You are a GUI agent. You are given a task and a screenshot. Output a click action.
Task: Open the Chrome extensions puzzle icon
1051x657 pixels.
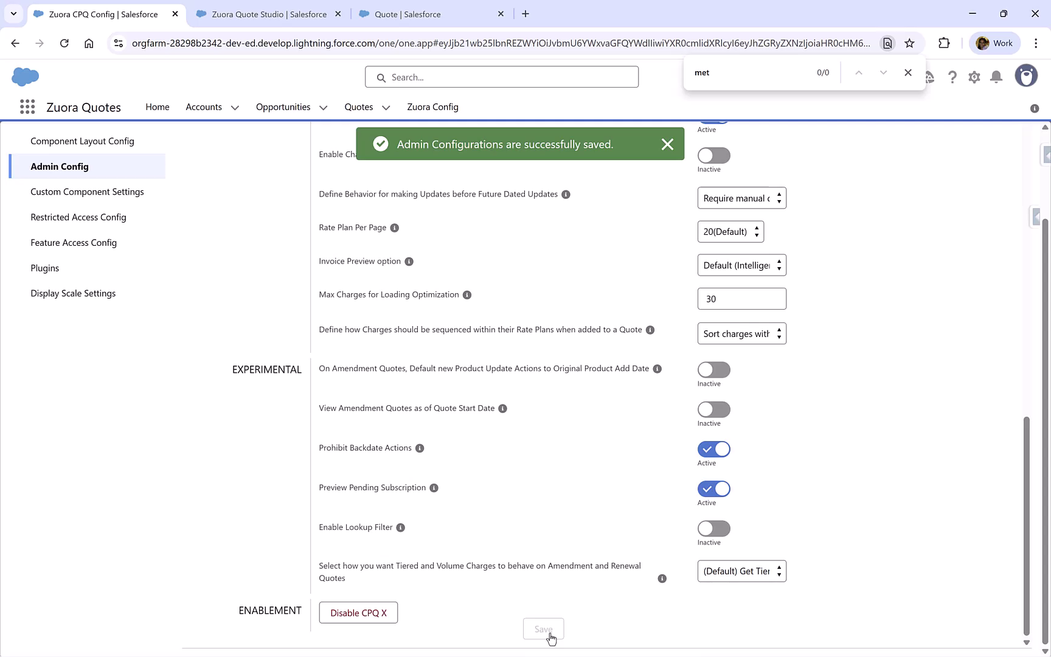pyautogui.click(x=945, y=43)
